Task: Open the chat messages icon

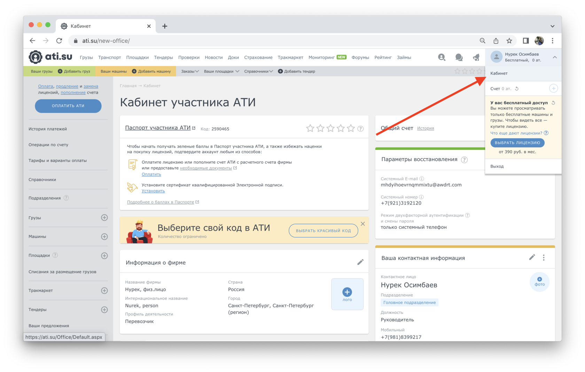Action: pyautogui.click(x=459, y=57)
